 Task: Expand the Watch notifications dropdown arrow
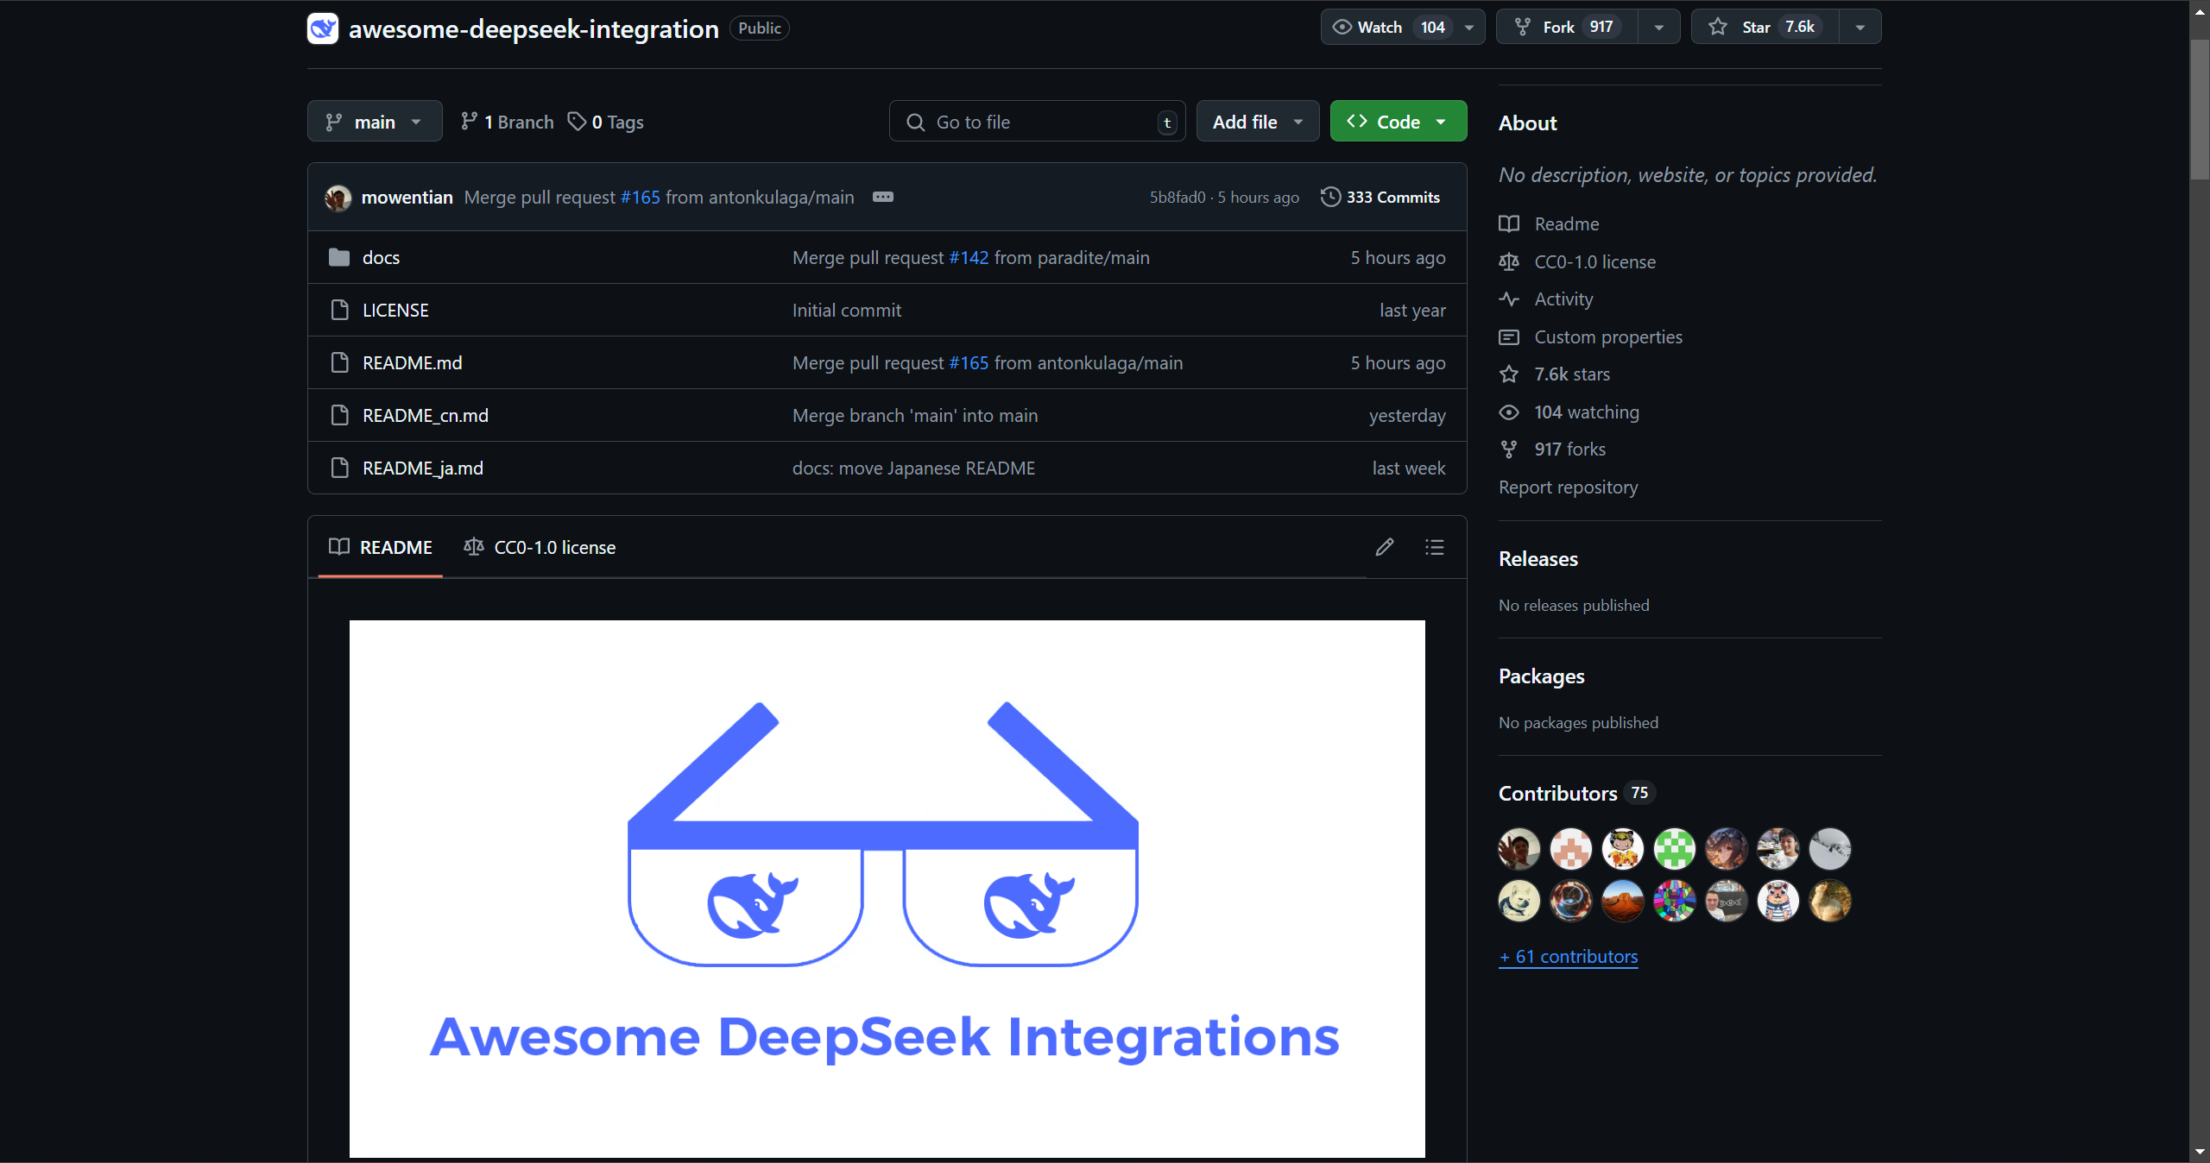[x=1469, y=27]
